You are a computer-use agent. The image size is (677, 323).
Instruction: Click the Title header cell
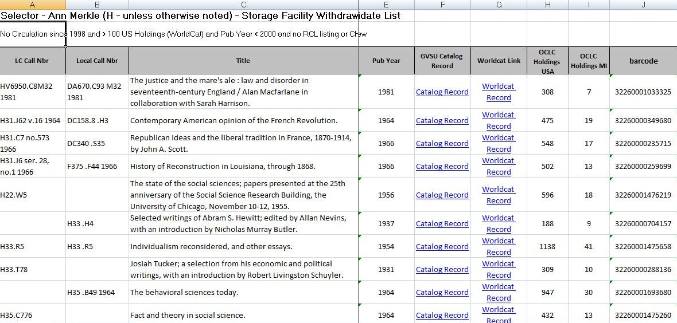tap(243, 61)
